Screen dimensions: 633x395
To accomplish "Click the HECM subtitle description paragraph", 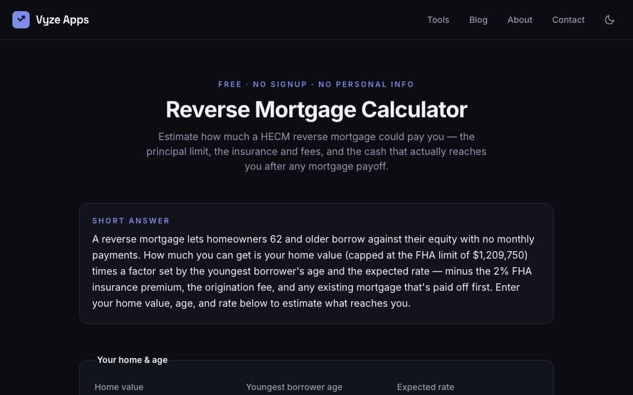I will tap(316, 151).
